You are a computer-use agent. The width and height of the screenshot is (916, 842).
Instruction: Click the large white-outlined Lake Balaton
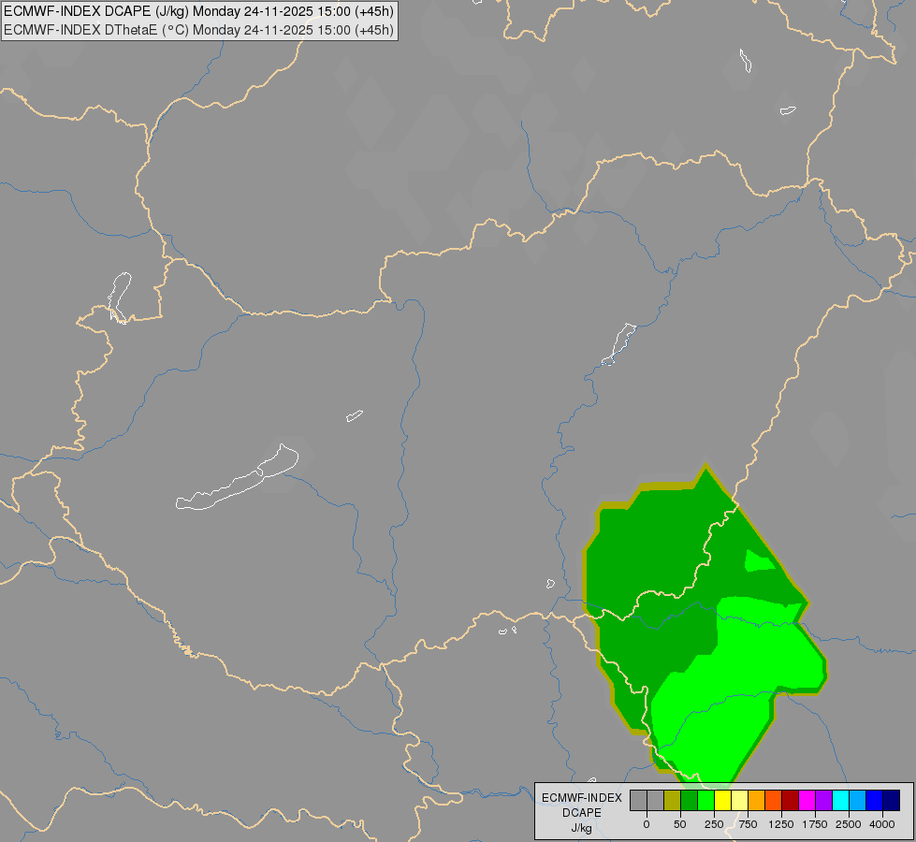pyautogui.click(x=237, y=478)
